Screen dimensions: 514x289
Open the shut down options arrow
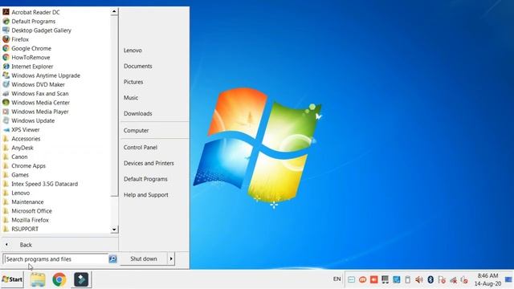(x=171, y=258)
